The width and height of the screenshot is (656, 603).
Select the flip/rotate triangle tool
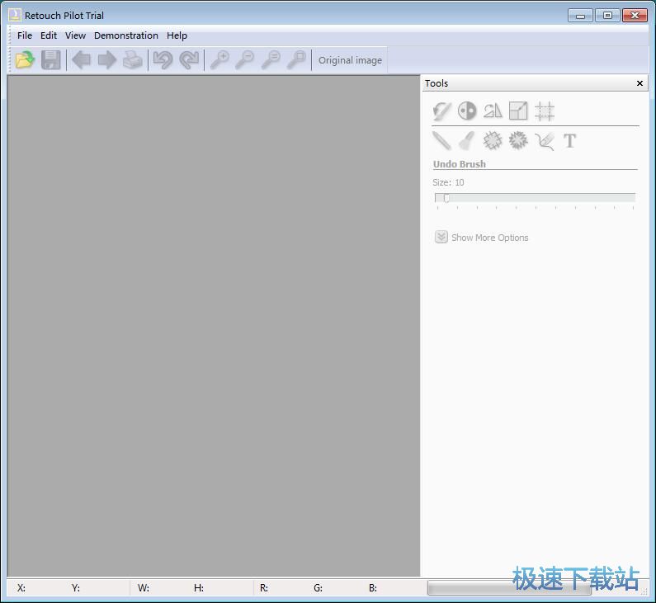point(493,111)
